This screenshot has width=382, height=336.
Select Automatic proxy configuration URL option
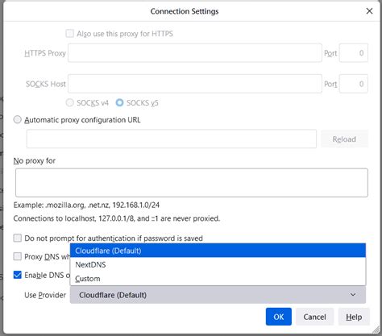coord(18,119)
